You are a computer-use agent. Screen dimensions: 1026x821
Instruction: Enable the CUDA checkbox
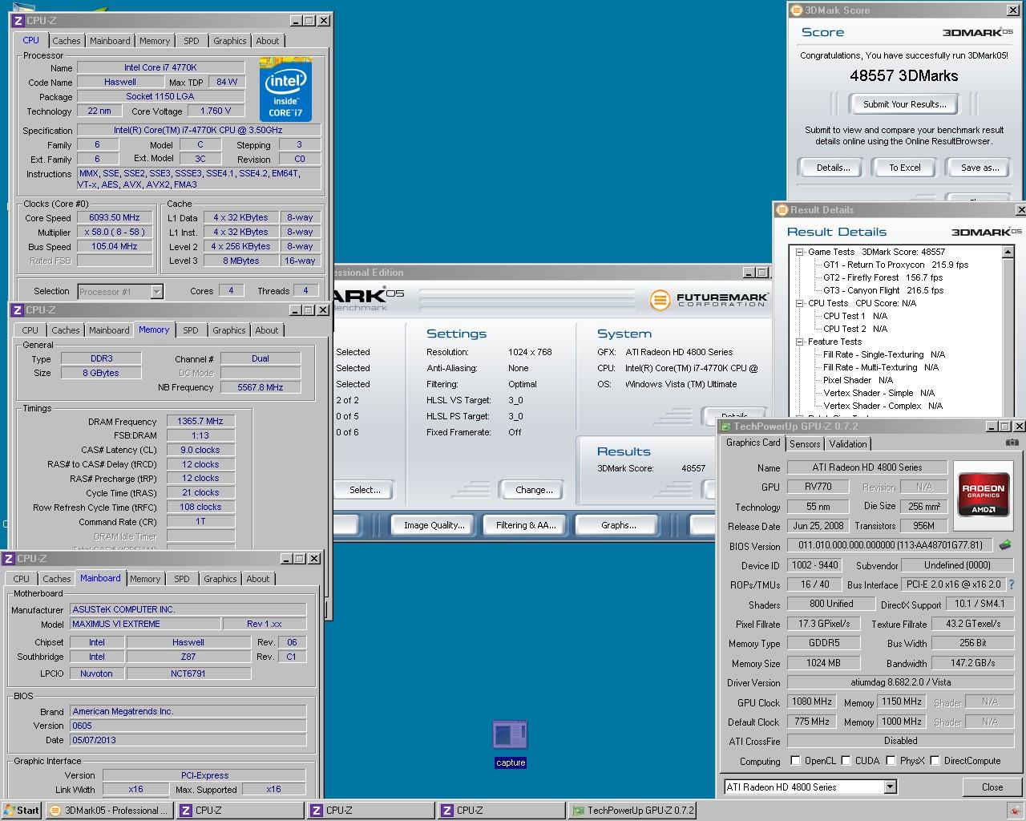click(844, 760)
